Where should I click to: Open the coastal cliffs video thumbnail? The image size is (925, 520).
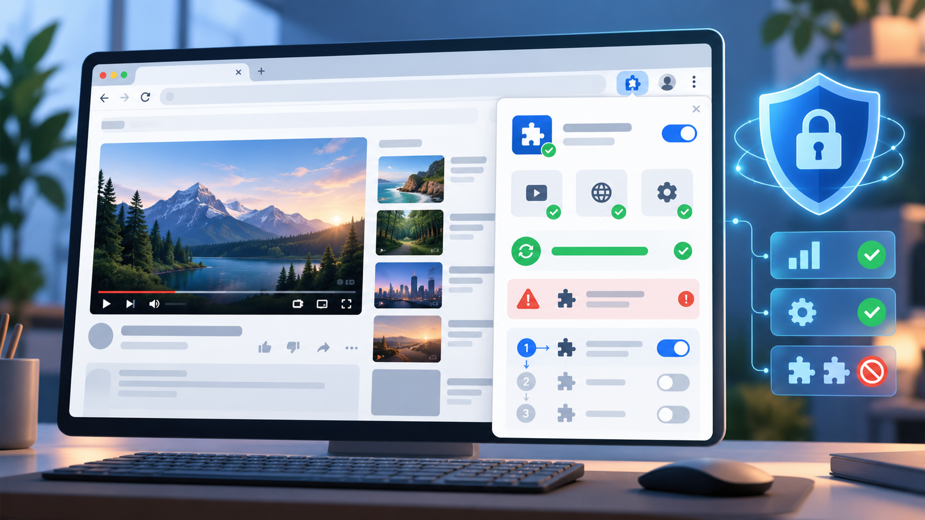(x=410, y=180)
